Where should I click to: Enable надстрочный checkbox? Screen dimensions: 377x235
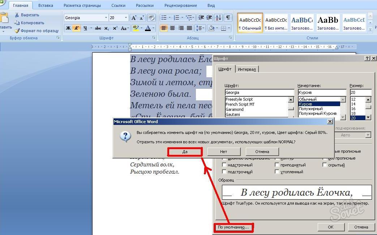pyautogui.click(x=224, y=165)
